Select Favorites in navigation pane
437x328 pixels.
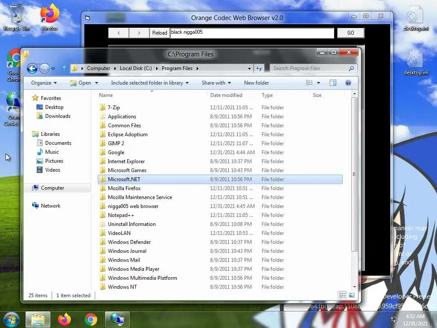[50, 98]
